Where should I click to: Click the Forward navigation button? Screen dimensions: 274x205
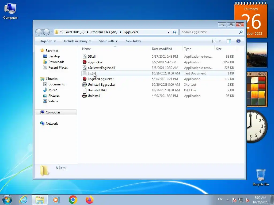coord(46,32)
